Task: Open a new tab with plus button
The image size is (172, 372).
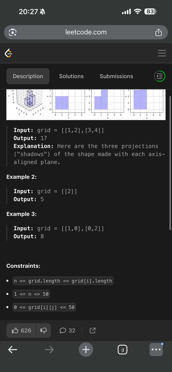Action: [86, 349]
